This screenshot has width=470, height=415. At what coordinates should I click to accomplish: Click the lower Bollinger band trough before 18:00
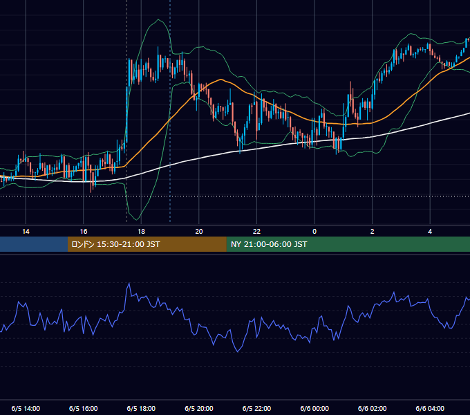click(x=138, y=219)
